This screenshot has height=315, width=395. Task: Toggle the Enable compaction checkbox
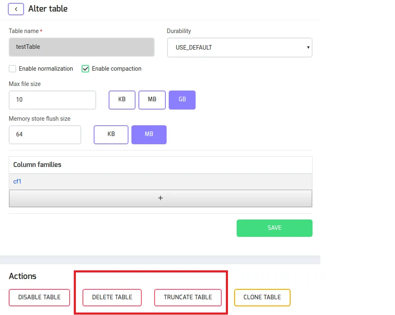[85, 69]
